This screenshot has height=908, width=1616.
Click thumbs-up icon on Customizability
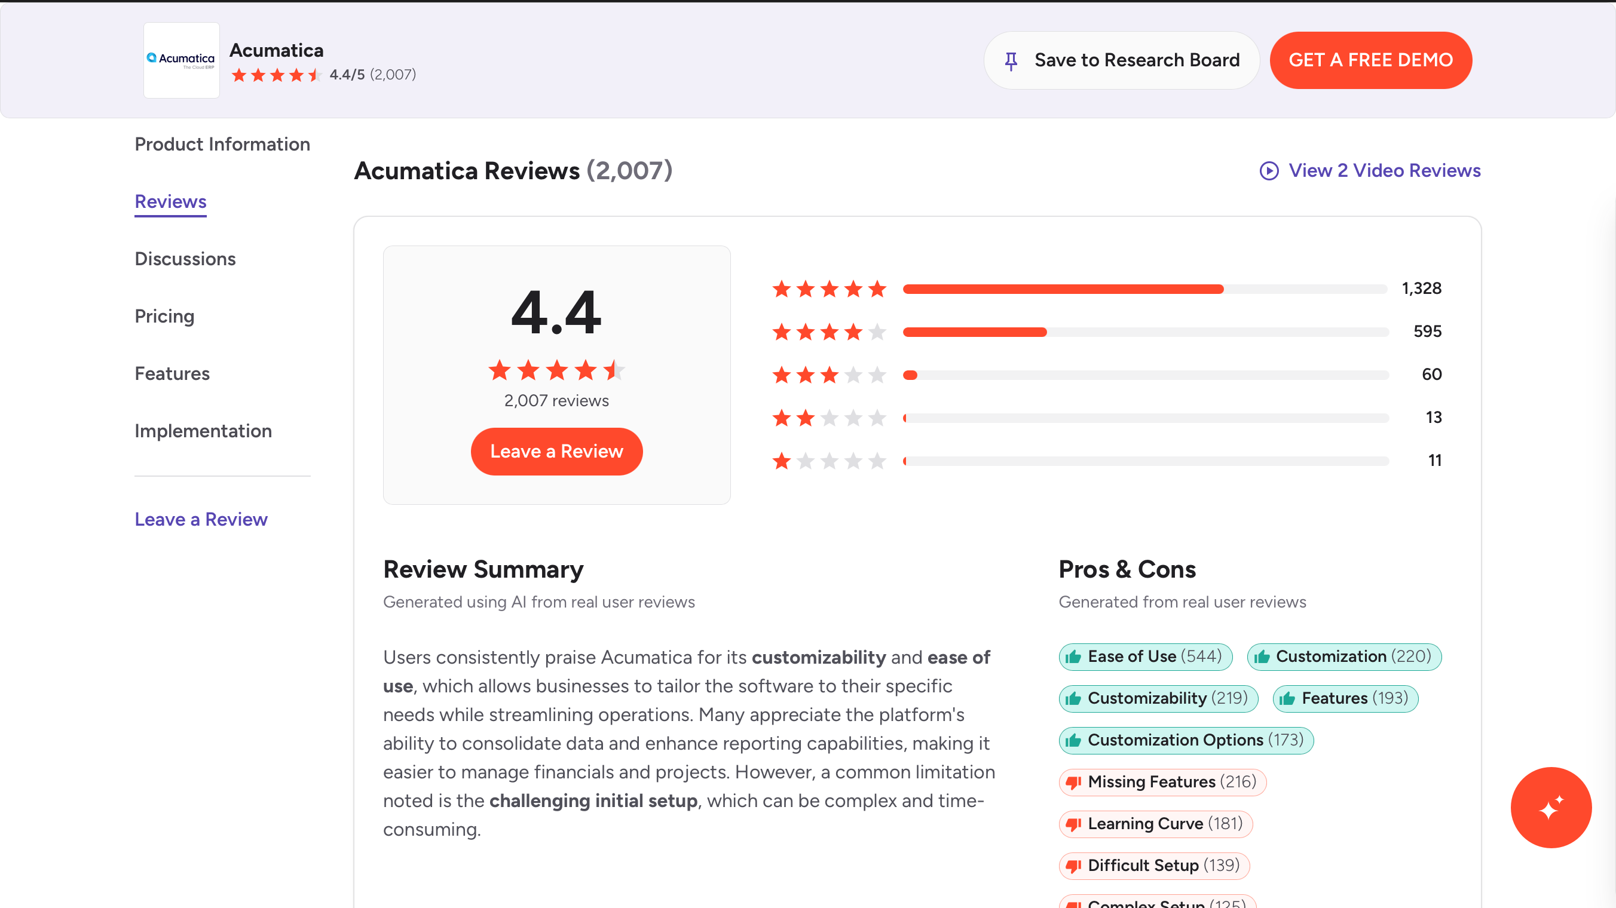(x=1073, y=698)
